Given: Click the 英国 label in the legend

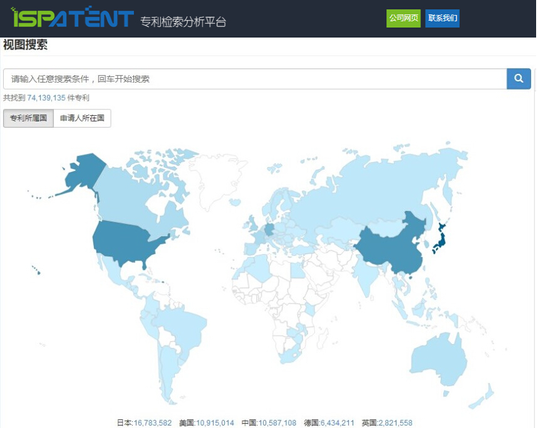Looking at the screenshot, I should tap(369, 423).
